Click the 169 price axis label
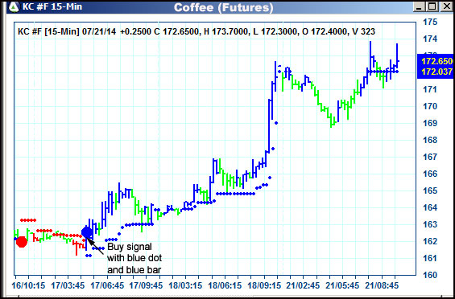This screenshot has height=299, width=455. (430, 123)
